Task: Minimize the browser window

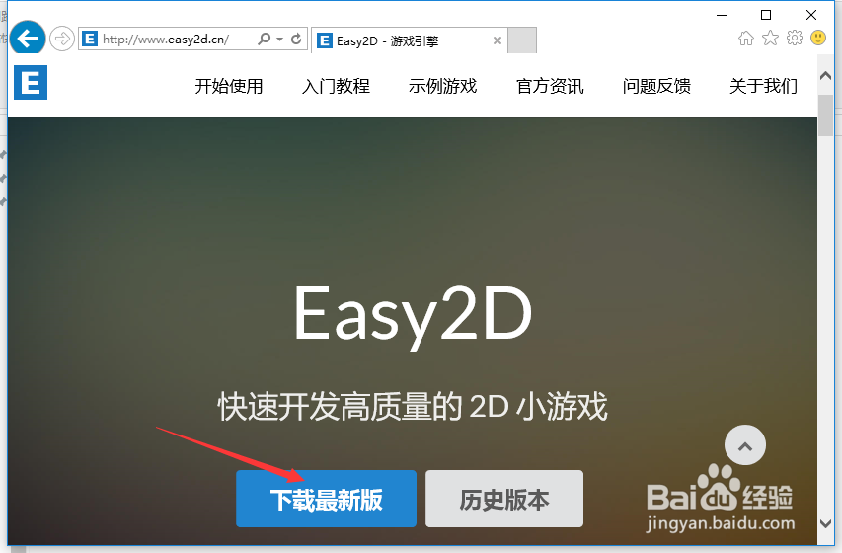Action: [722, 15]
